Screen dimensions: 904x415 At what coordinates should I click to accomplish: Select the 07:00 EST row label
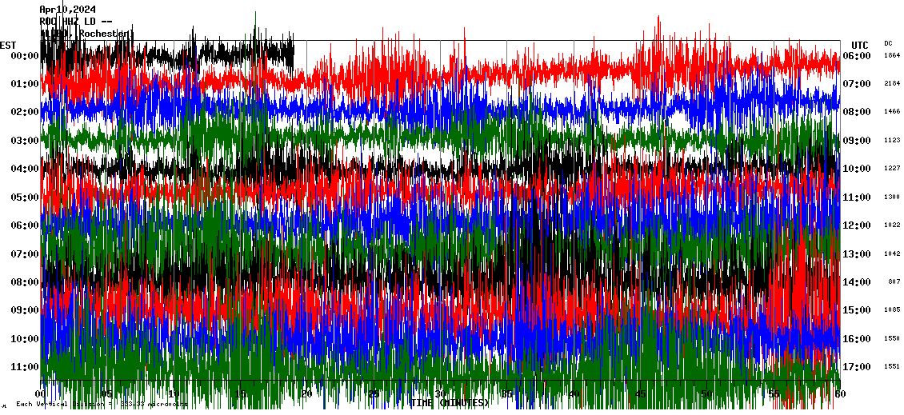pyautogui.click(x=25, y=254)
